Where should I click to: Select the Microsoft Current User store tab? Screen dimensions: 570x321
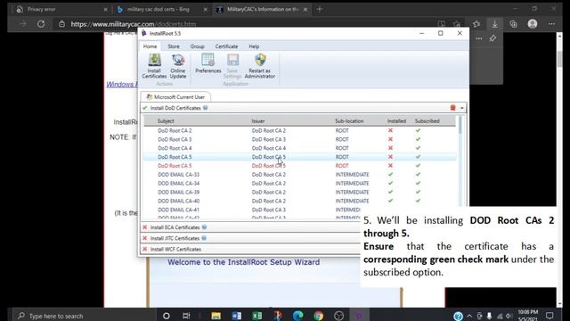pyautogui.click(x=175, y=97)
